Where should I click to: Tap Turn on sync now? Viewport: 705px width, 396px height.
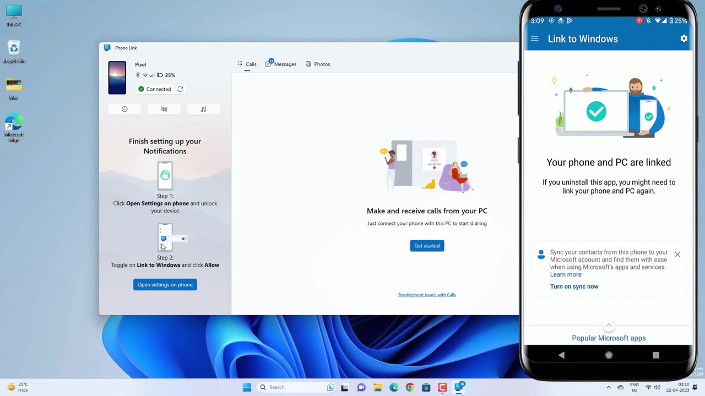[x=574, y=287]
